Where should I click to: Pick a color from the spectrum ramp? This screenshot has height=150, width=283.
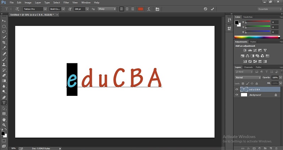tap(257, 37)
